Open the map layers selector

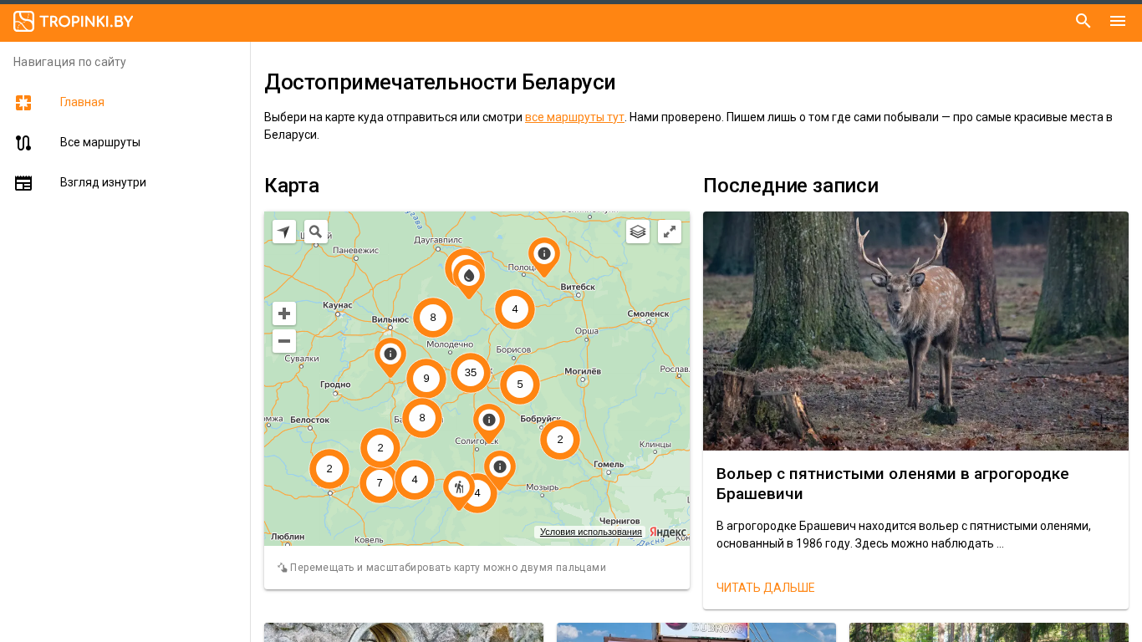tap(638, 232)
